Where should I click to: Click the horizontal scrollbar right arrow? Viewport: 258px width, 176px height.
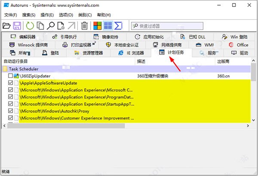click(x=248, y=126)
